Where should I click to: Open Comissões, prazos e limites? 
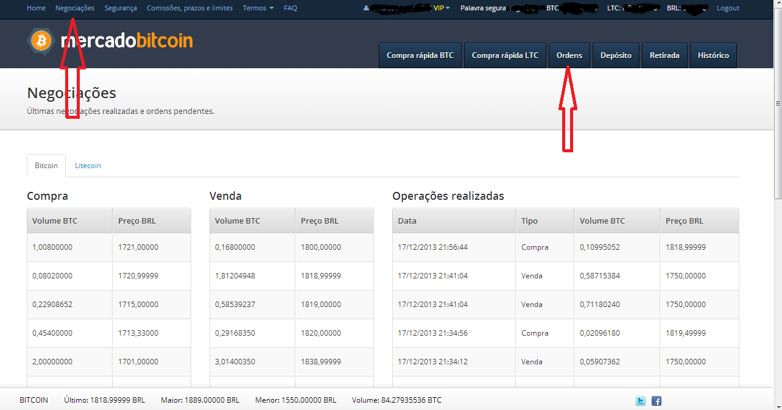pyautogui.click(x=189, y=8)
